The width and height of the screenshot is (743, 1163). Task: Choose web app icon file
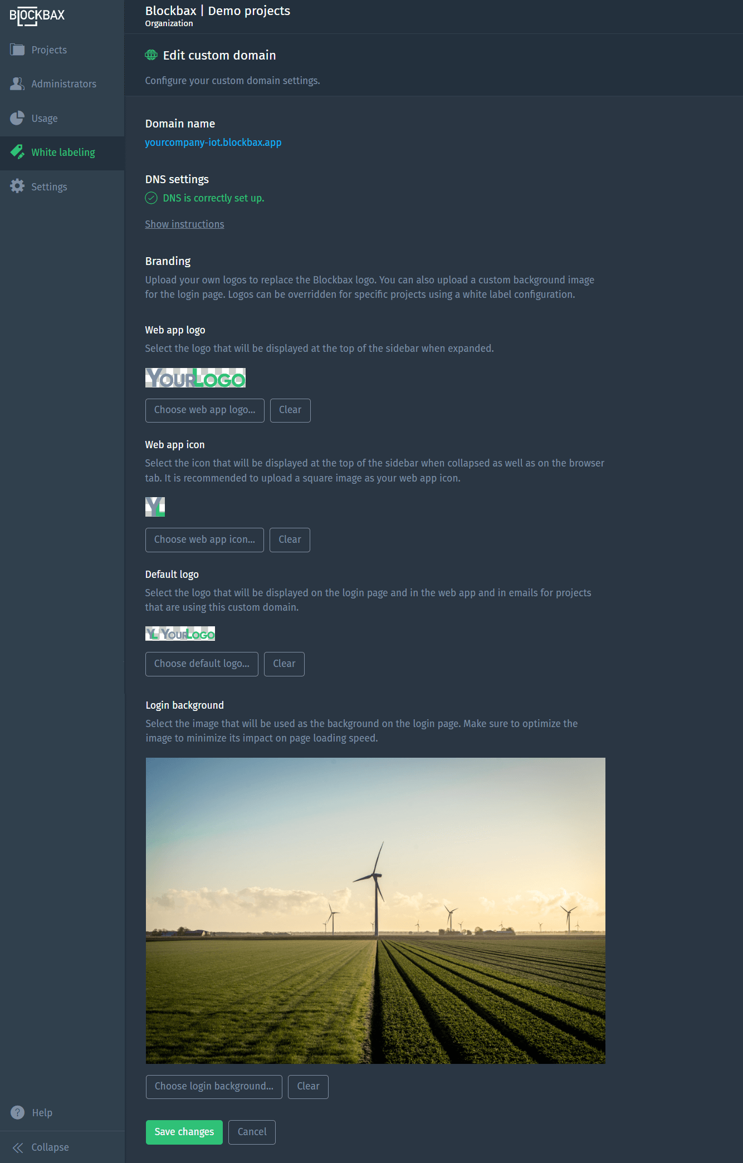pyautogui.click(x=204, y=540)
